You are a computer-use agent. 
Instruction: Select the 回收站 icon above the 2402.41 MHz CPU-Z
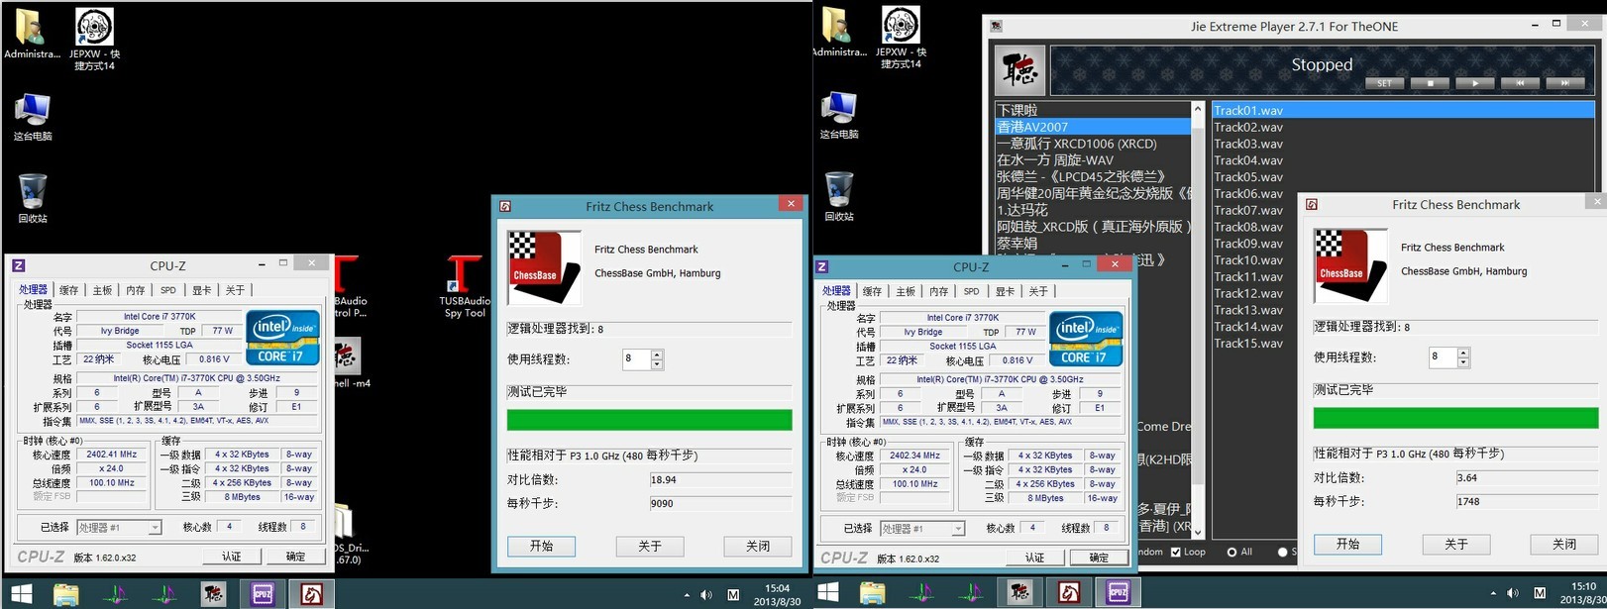33,197
